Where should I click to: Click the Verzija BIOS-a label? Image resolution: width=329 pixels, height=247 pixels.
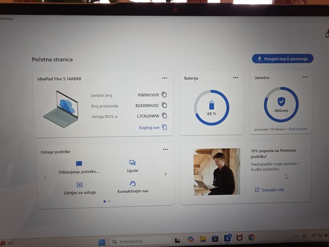click(104, 116)
